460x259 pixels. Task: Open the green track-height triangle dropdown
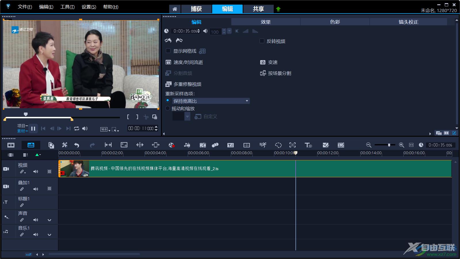(x=38, y=155)
